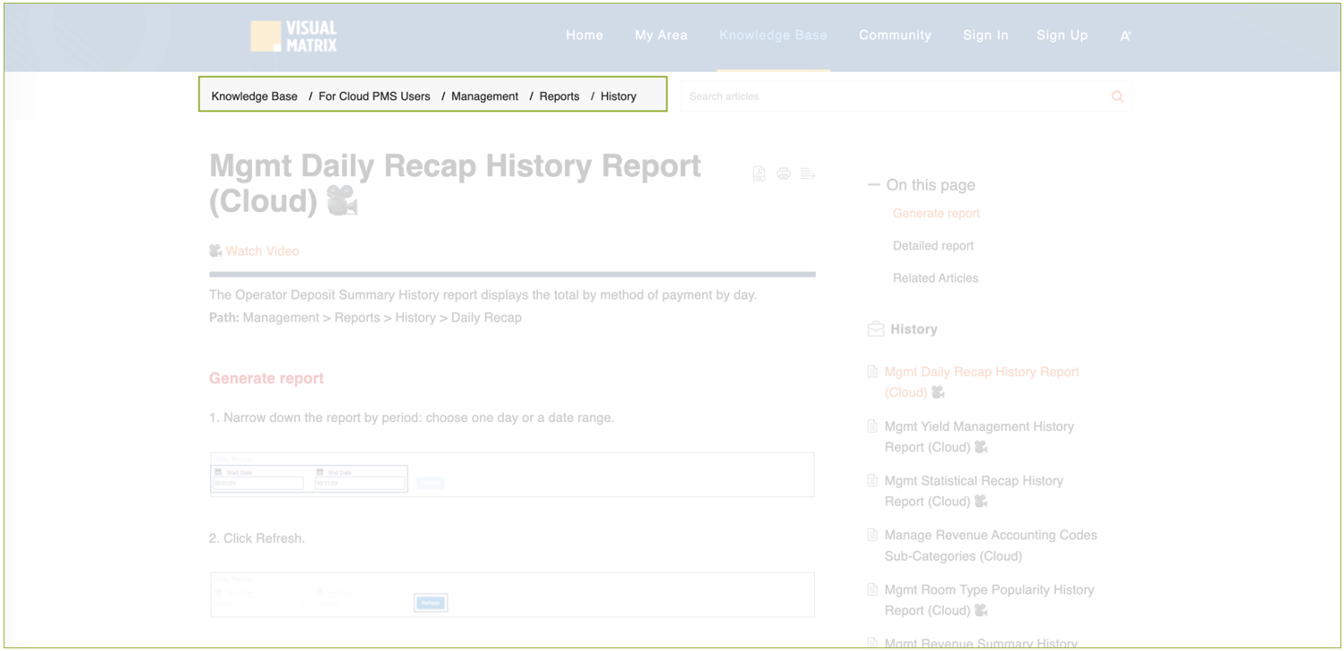Open My Area from navigation
The image size is (1344, 651).
(x=661, y=36)
